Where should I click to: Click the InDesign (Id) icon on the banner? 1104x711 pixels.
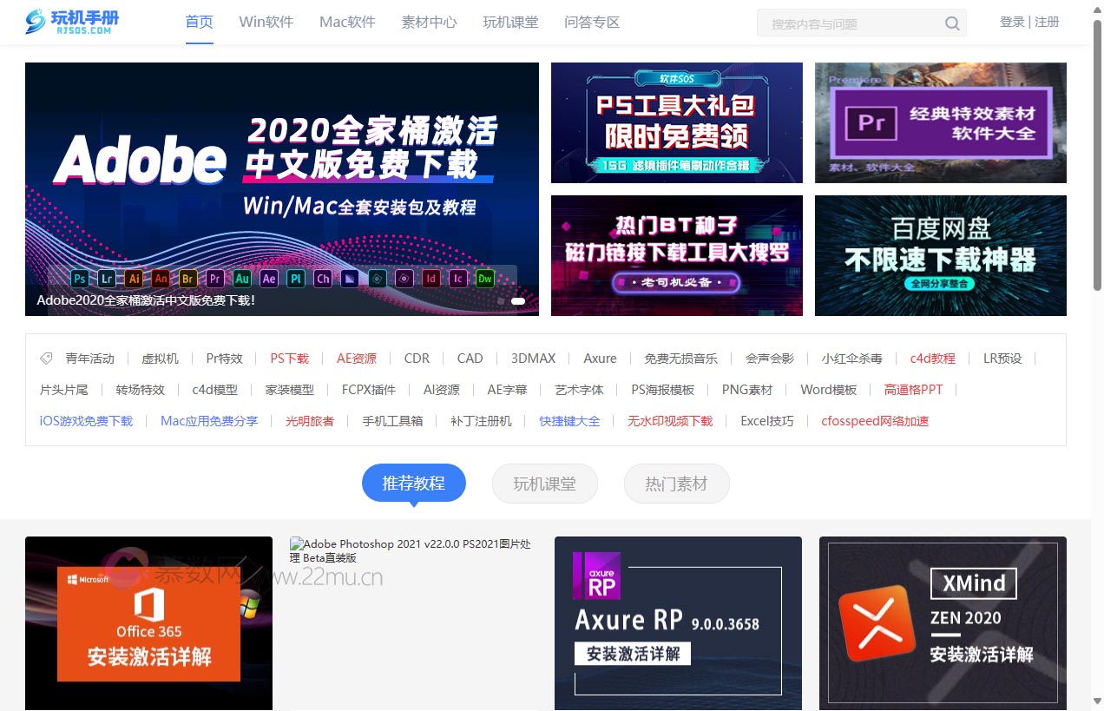(431, 279)
